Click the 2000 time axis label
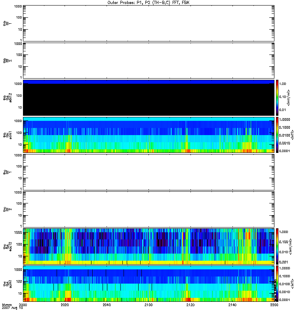The image size is (297, 316). click(x=23, y=305)
